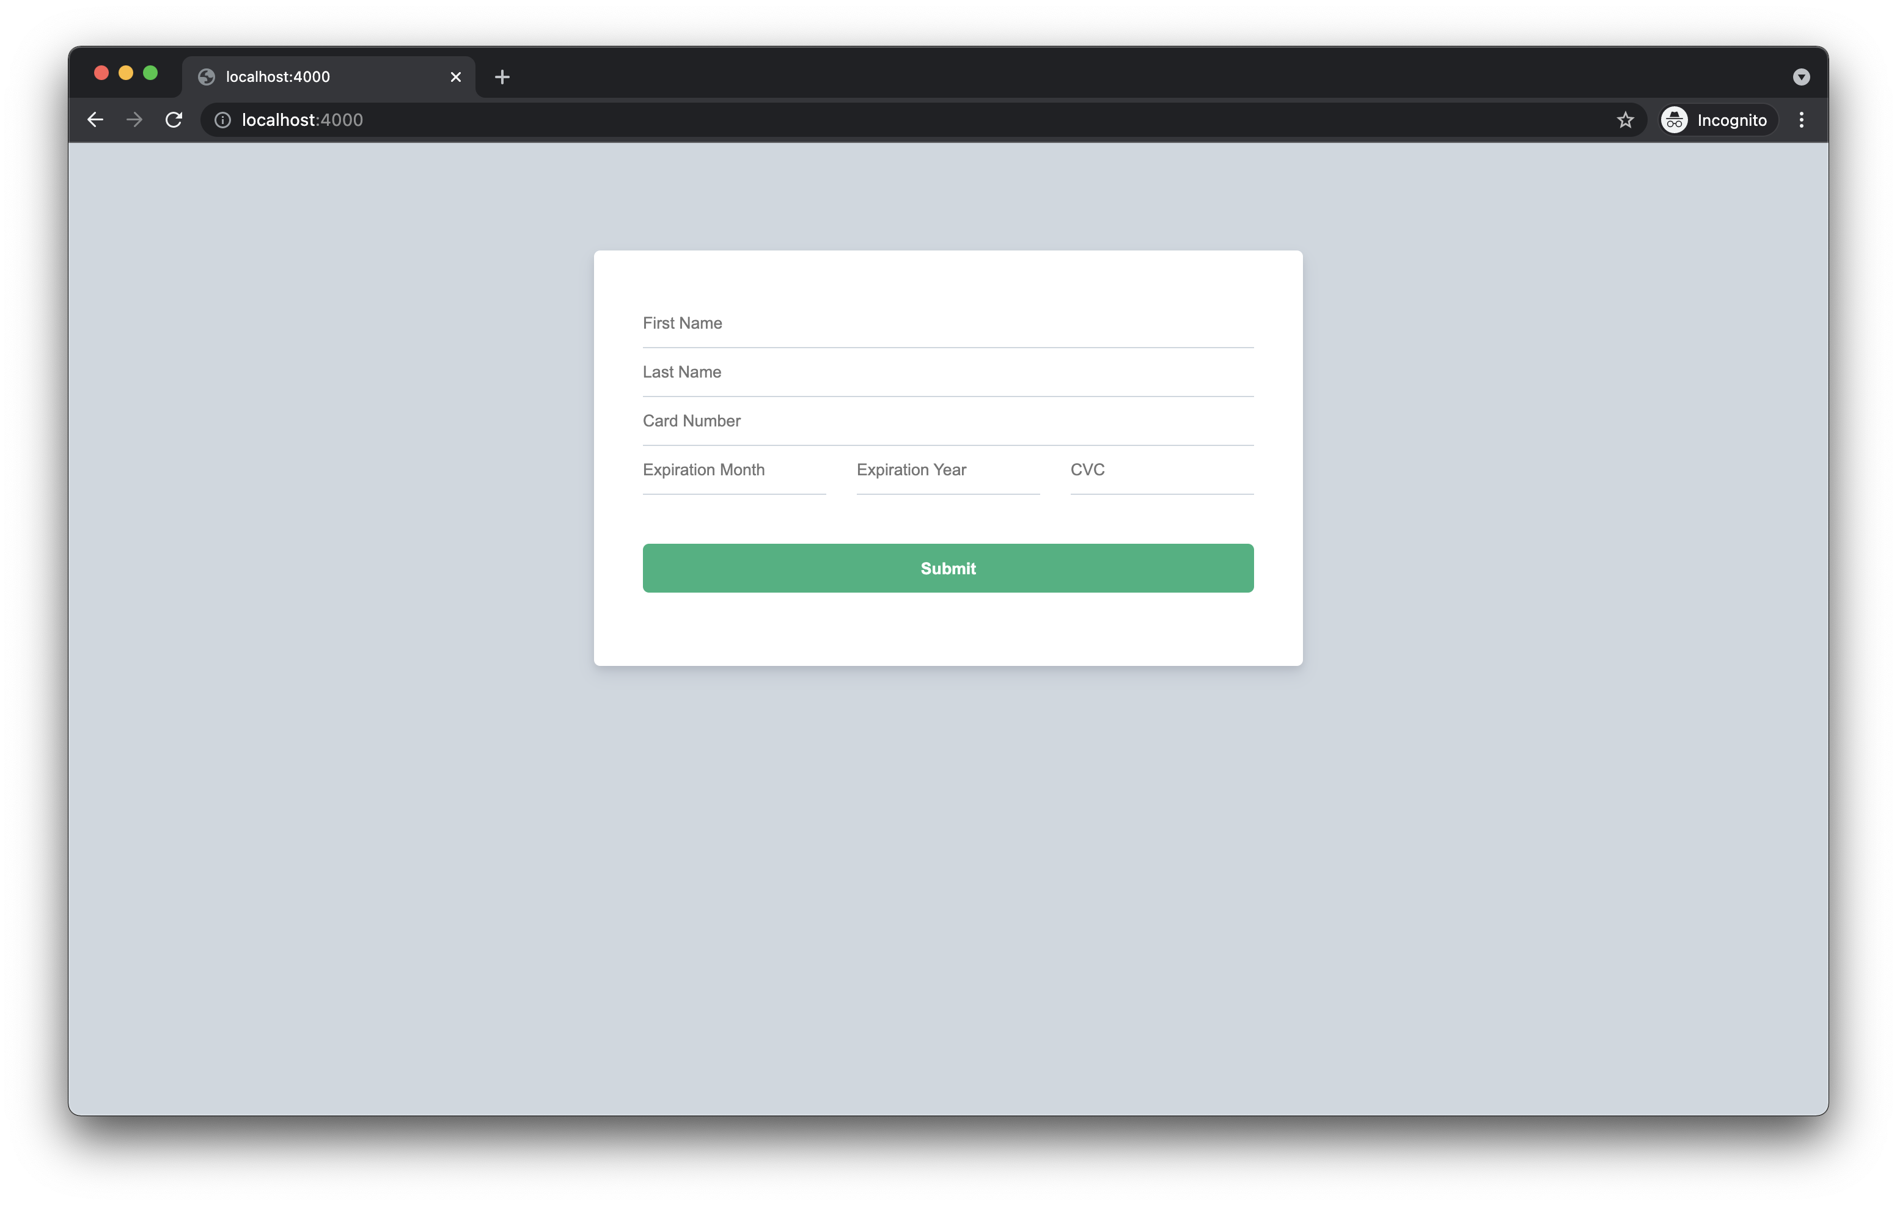
Task: Select the localhost:4000 tab
Action: pyautogui.click(x=315, y=77)
